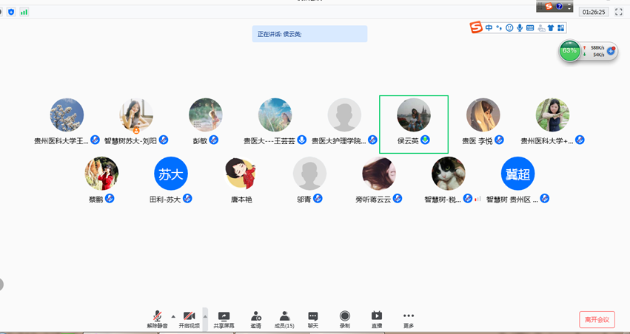Click the blue shield security icon
Screen dimensions: 630x334
[x=11, y=12]
